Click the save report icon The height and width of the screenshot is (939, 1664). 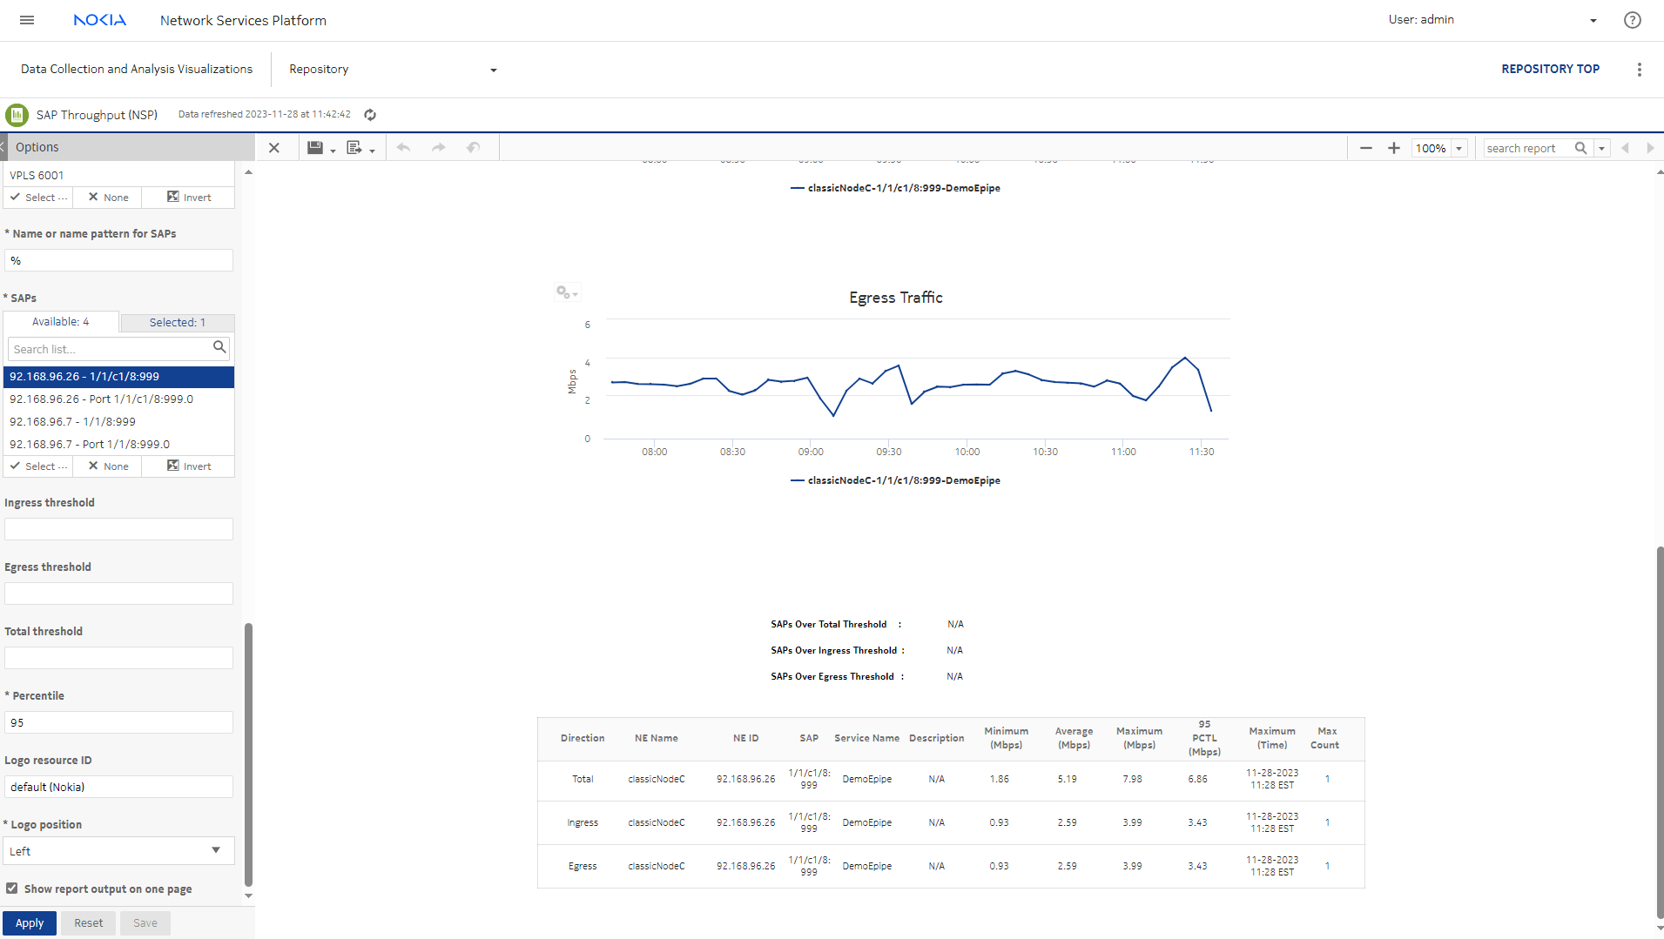tap(315, 148)
